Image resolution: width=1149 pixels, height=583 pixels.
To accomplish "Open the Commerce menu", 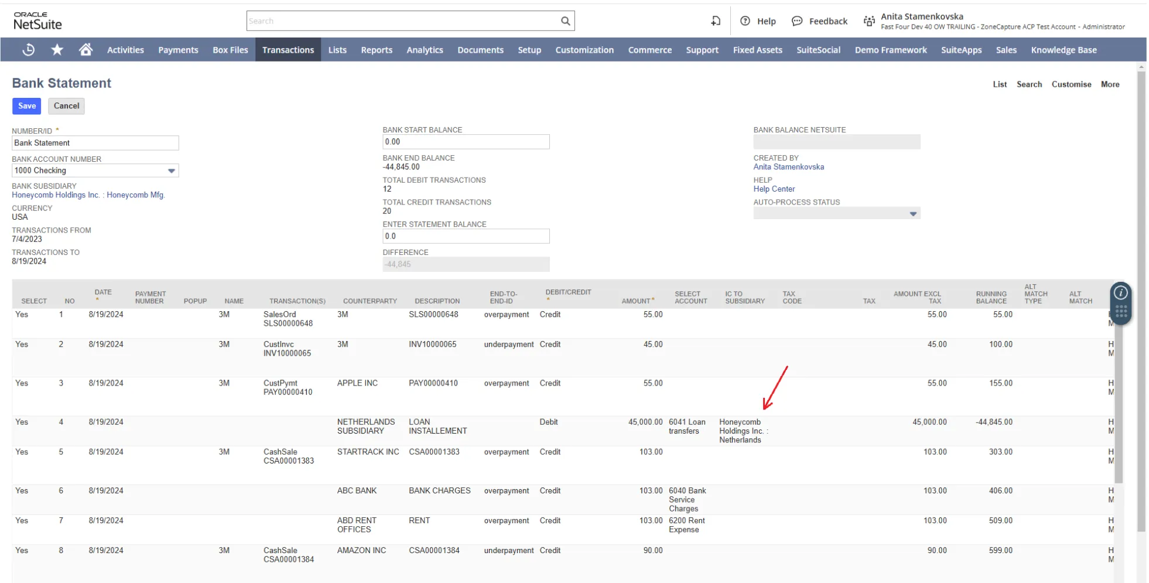I will 650,50.
